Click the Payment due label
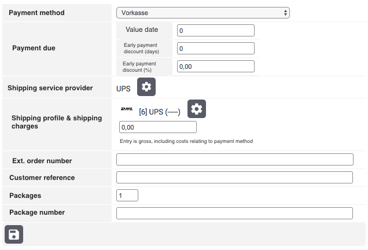368x250 pixels. [34, 48]
